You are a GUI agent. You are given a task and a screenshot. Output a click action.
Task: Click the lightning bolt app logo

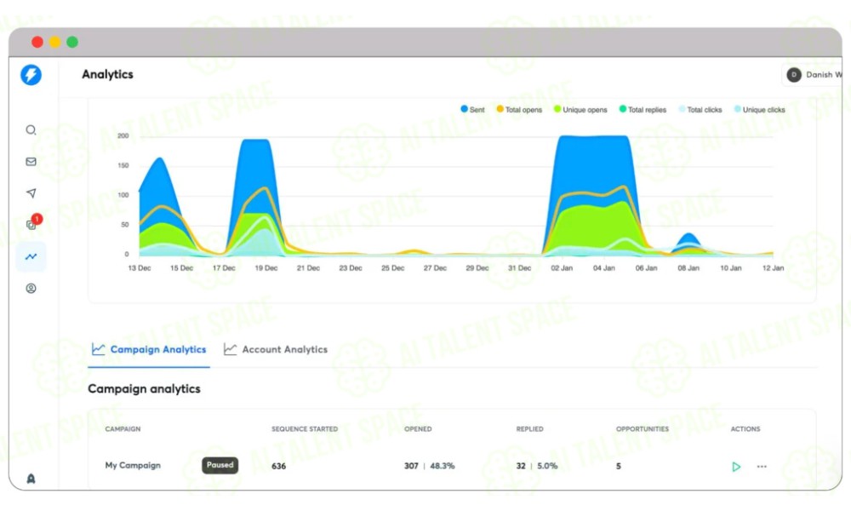click(x=31, y=75)
